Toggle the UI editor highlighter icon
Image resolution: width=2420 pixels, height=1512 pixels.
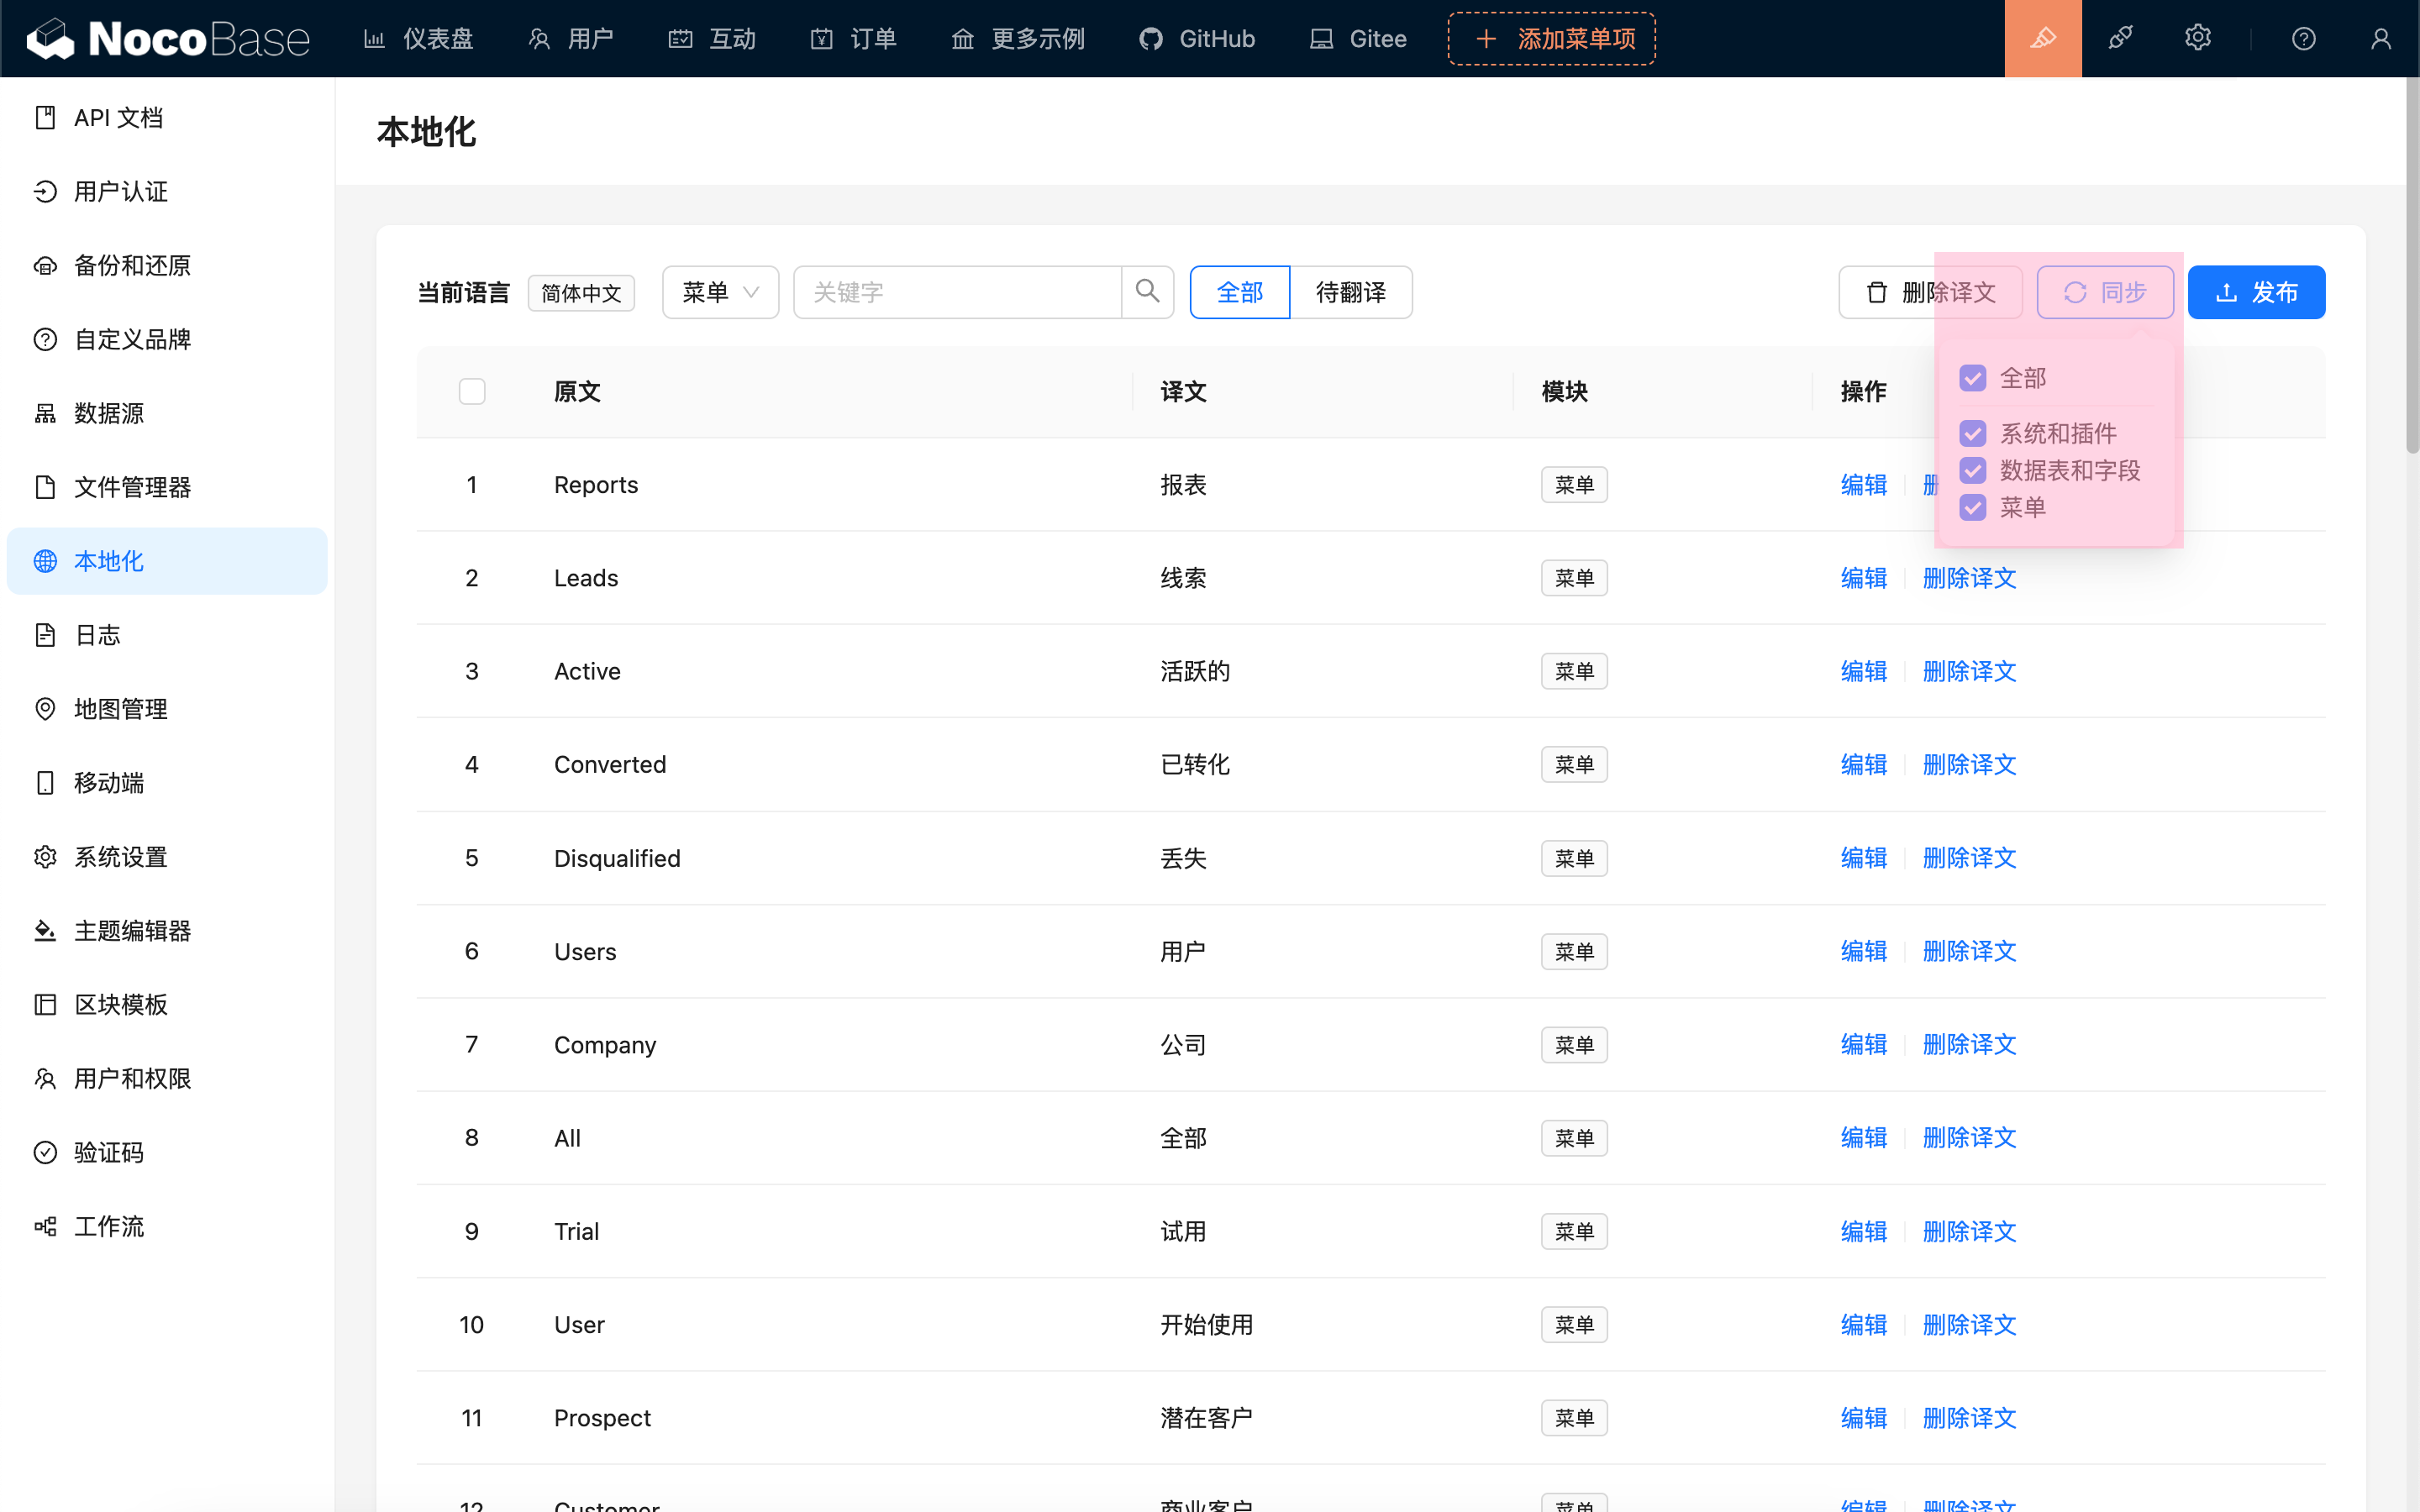click(2042, 39)
